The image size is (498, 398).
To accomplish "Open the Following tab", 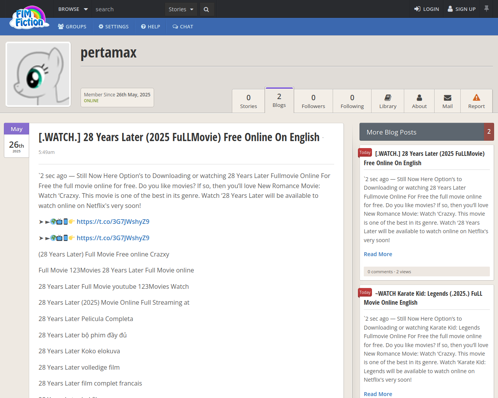I will pyautogui.click(x=352, y=101).
